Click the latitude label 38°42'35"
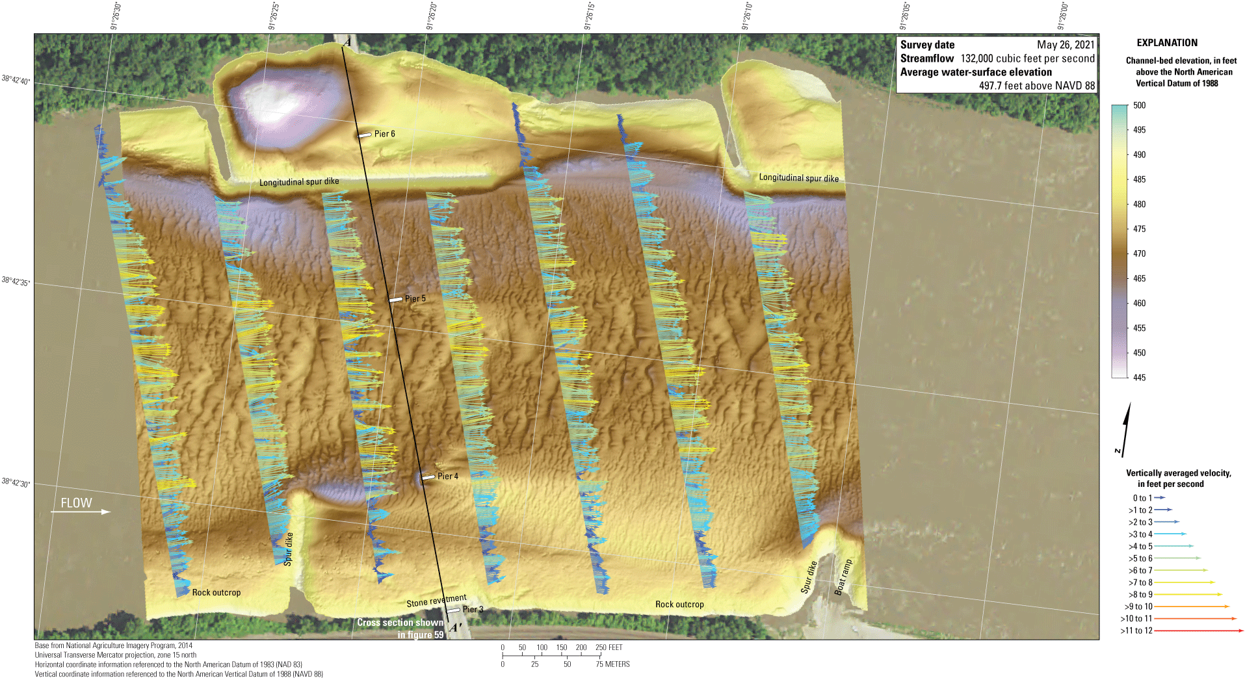Viewport: 1245px width, 678px height. click(x=16, y=281)
